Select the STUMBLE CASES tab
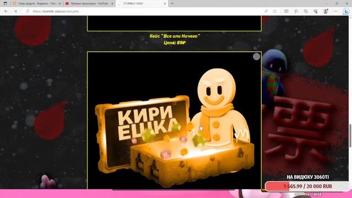 142,3
